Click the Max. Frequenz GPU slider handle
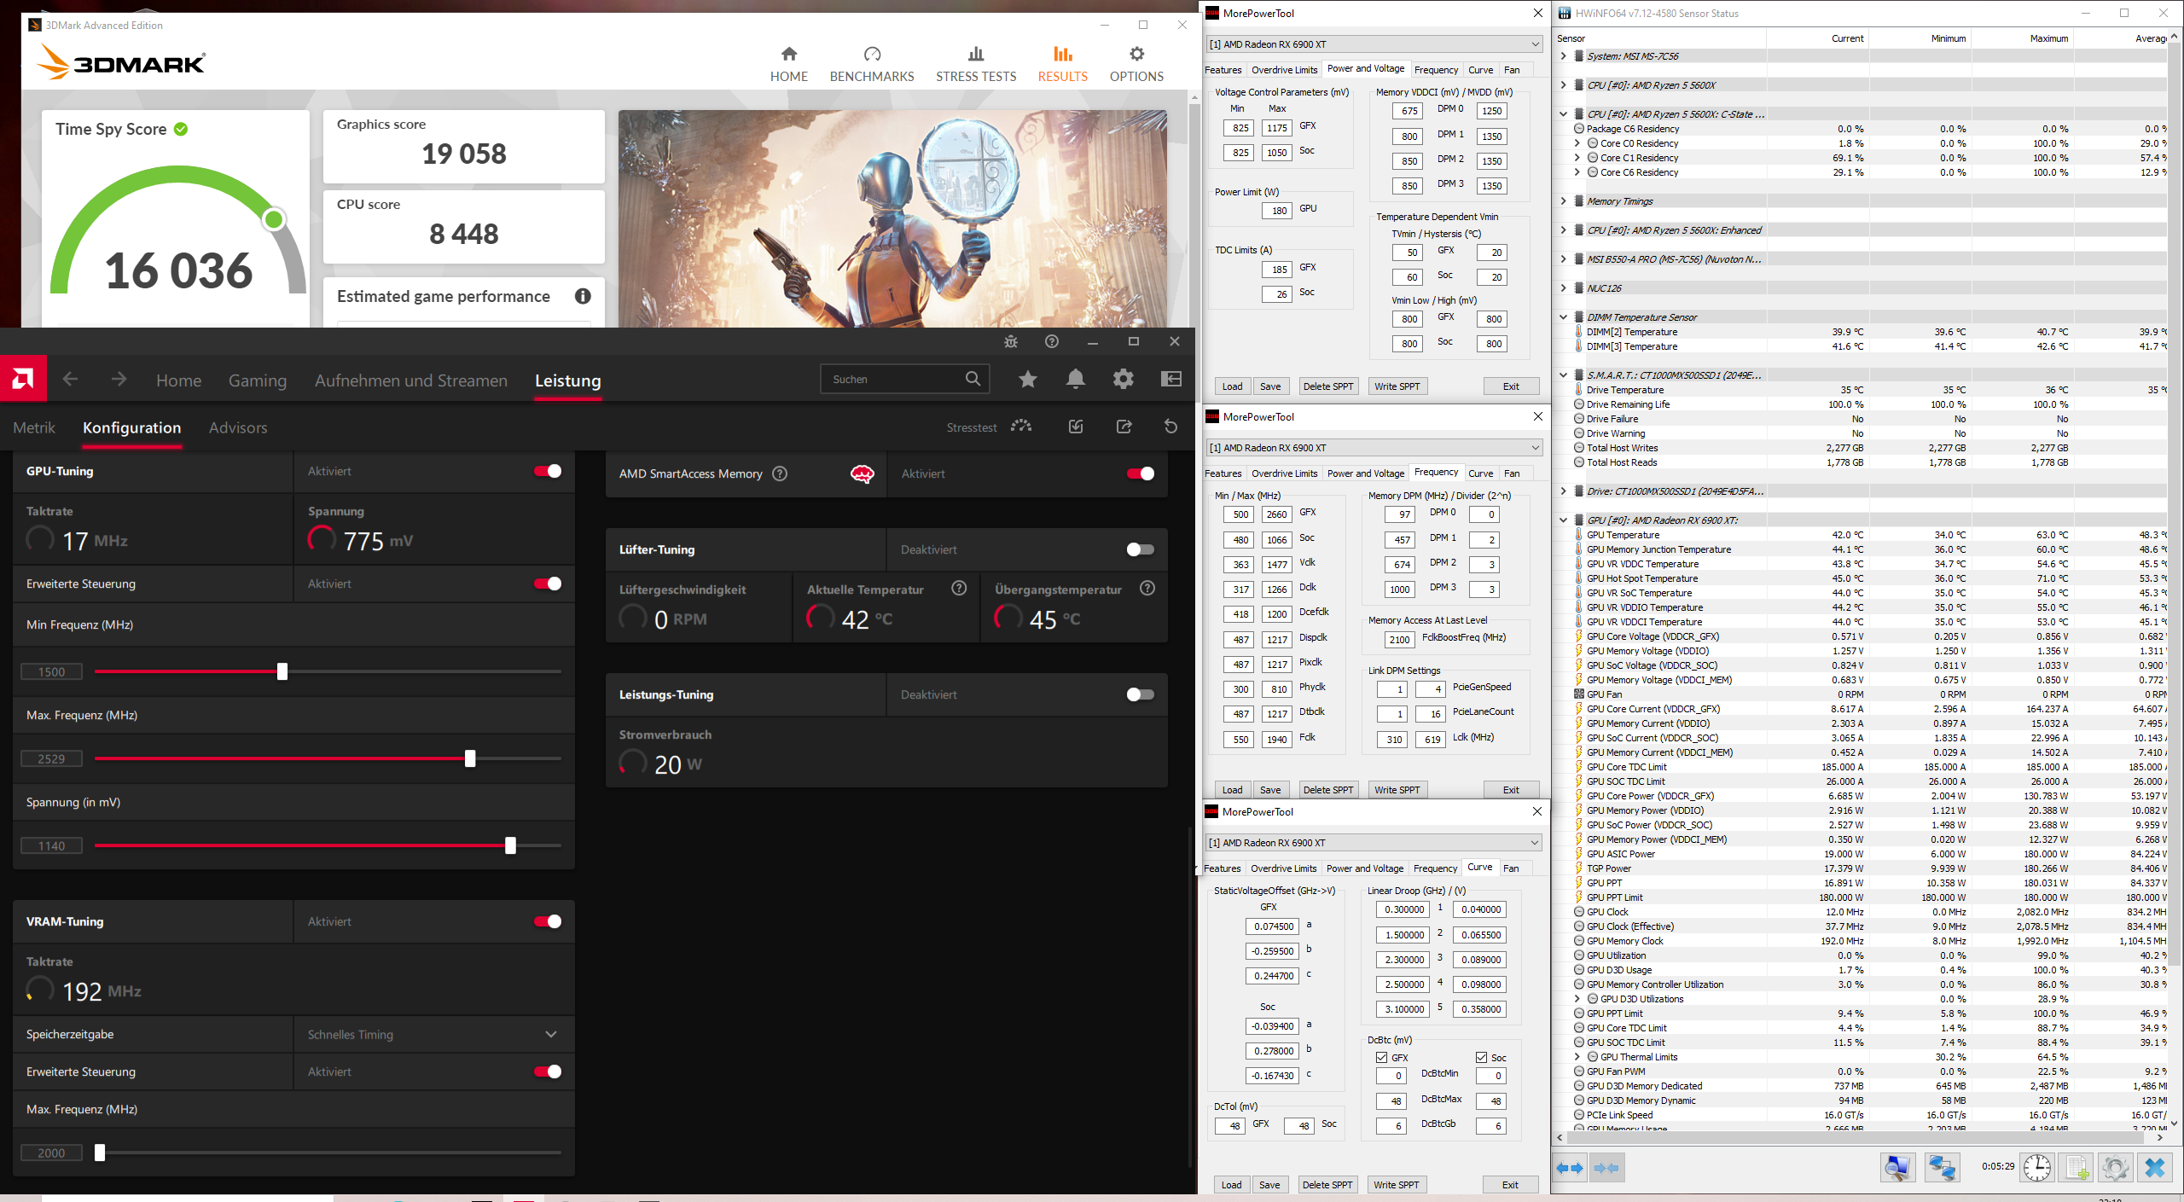The image size is (2184, 1202). (470, 758)
